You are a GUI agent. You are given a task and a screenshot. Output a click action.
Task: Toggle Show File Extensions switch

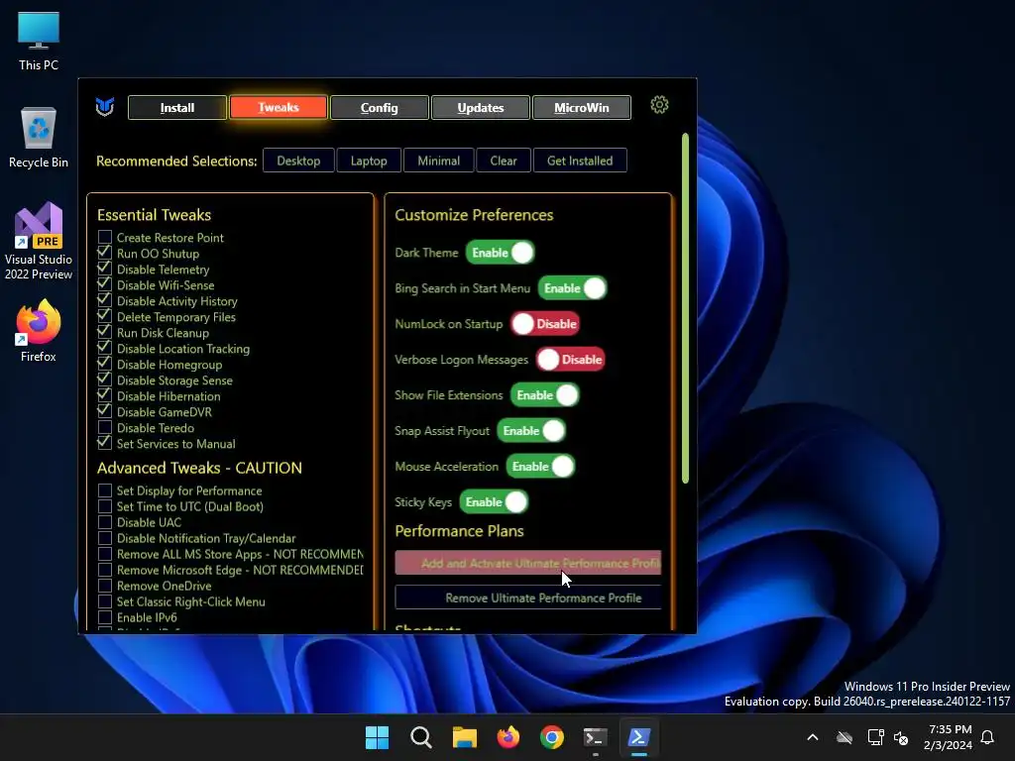click(x=545, y=394)
